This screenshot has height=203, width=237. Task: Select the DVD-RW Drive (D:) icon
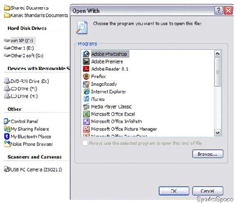pos(7,81)
